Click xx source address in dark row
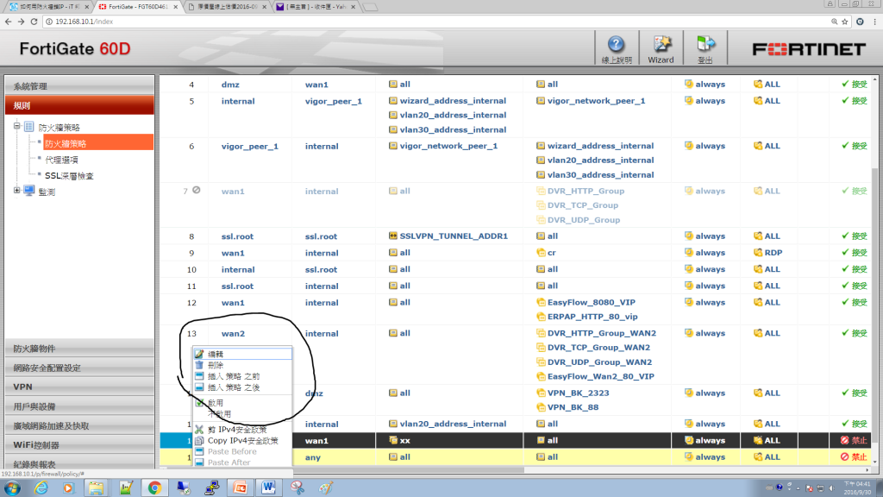The image size is (883, 497). click(x=405, y=441)
